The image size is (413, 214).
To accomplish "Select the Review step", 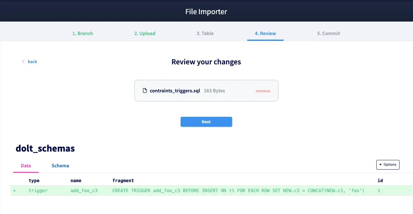I will coord(265,33).
